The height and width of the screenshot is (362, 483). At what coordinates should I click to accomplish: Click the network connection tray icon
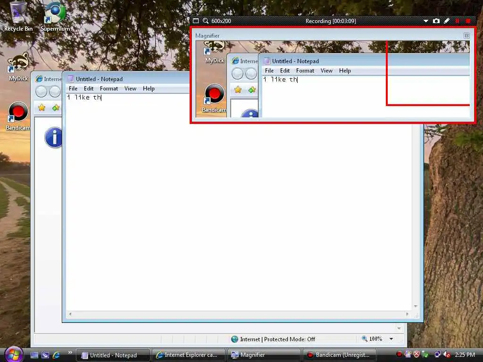click(437, 354)
